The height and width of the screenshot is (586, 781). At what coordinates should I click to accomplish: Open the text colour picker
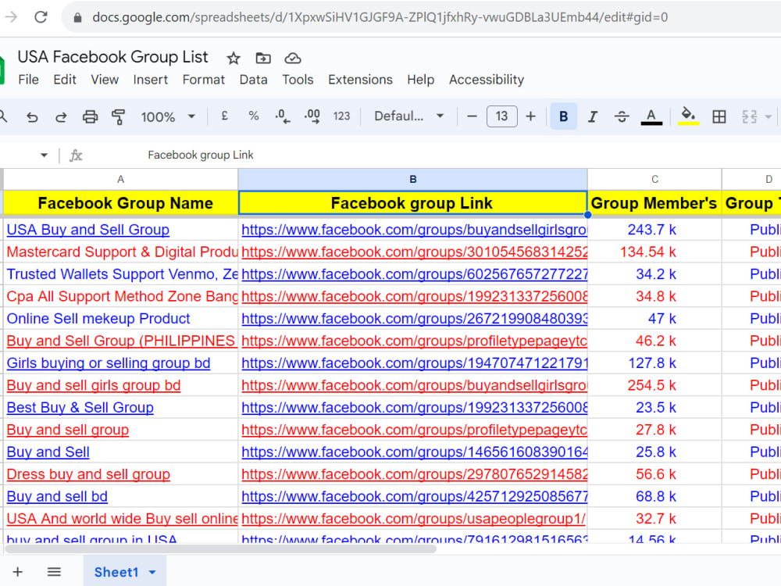(651, 116)
